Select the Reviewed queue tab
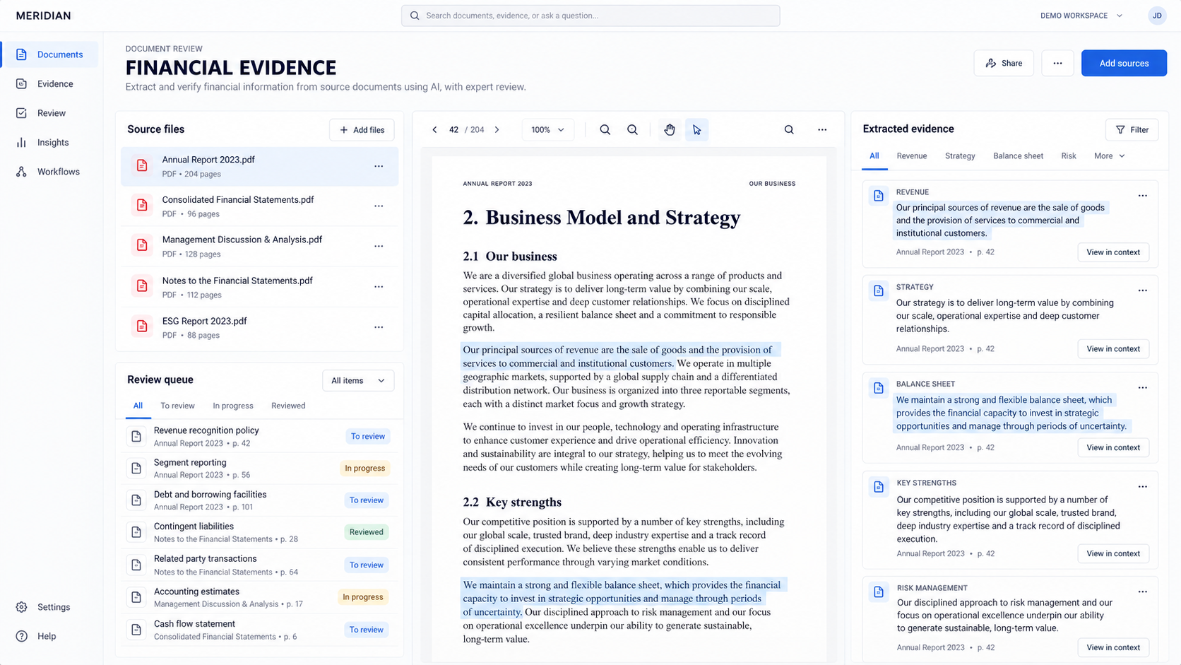This screenshot has width=1181, height=665. [288, 406]
